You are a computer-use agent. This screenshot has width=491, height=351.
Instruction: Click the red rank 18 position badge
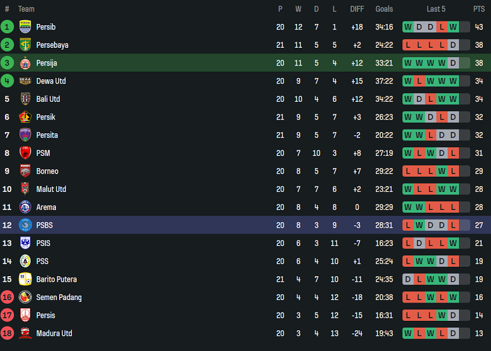pyautogui.click(x=7, y=333)
